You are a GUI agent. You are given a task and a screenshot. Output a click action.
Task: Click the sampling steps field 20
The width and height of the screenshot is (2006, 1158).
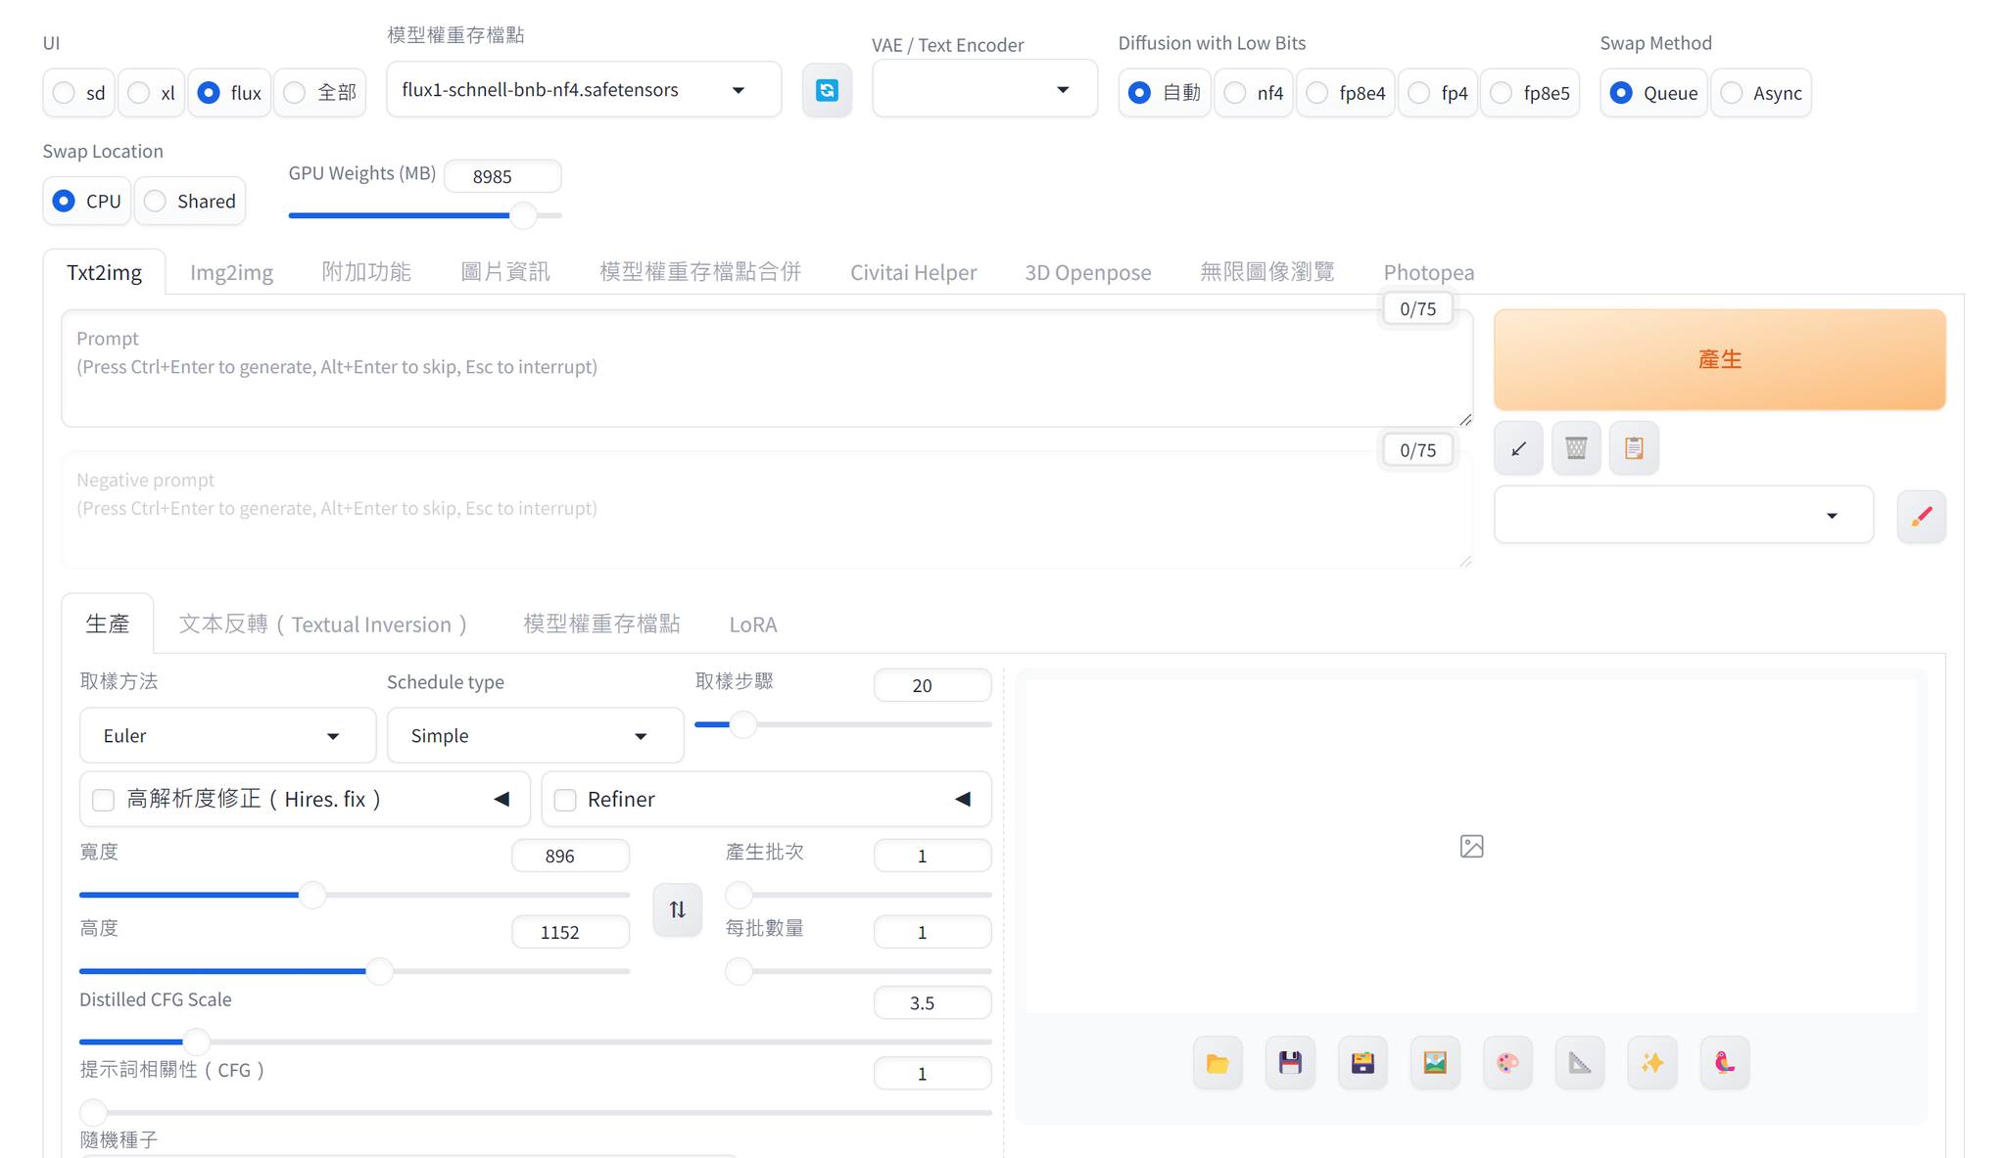click(x=932, y=685)
